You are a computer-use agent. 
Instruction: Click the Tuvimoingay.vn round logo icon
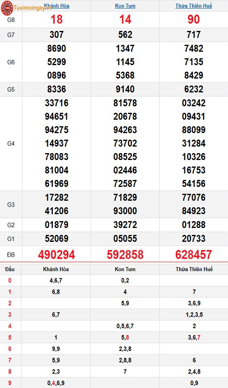7,8
